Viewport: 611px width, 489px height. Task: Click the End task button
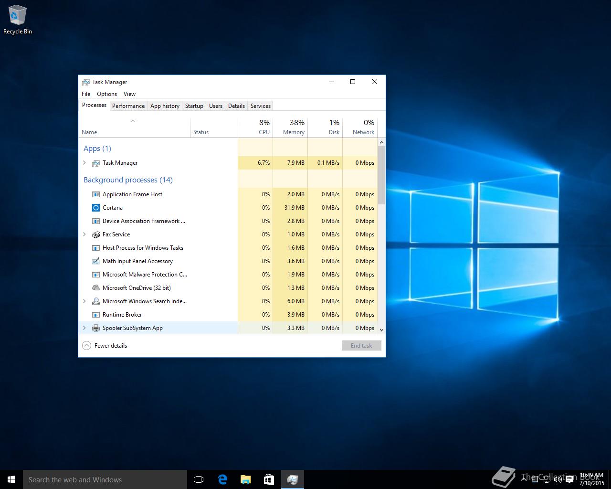coord(361,346)
